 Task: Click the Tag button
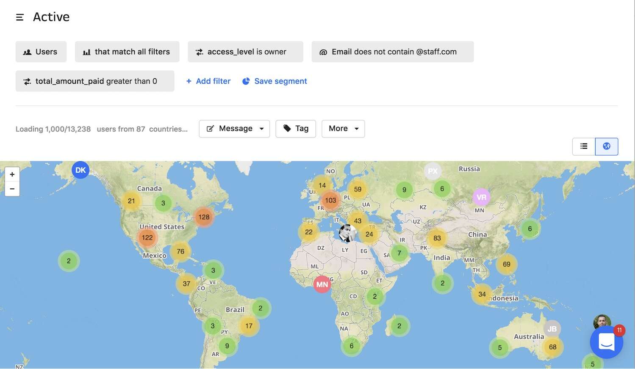[296, 129]
